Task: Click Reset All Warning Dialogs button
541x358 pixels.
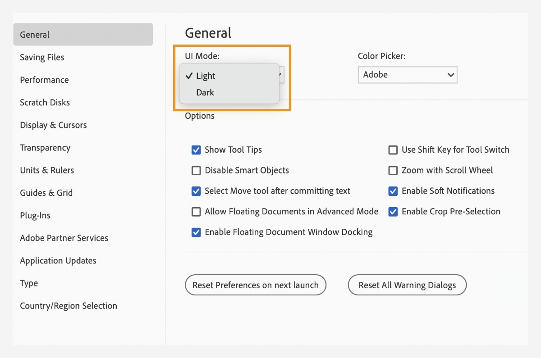Action: tap(407, 285)
